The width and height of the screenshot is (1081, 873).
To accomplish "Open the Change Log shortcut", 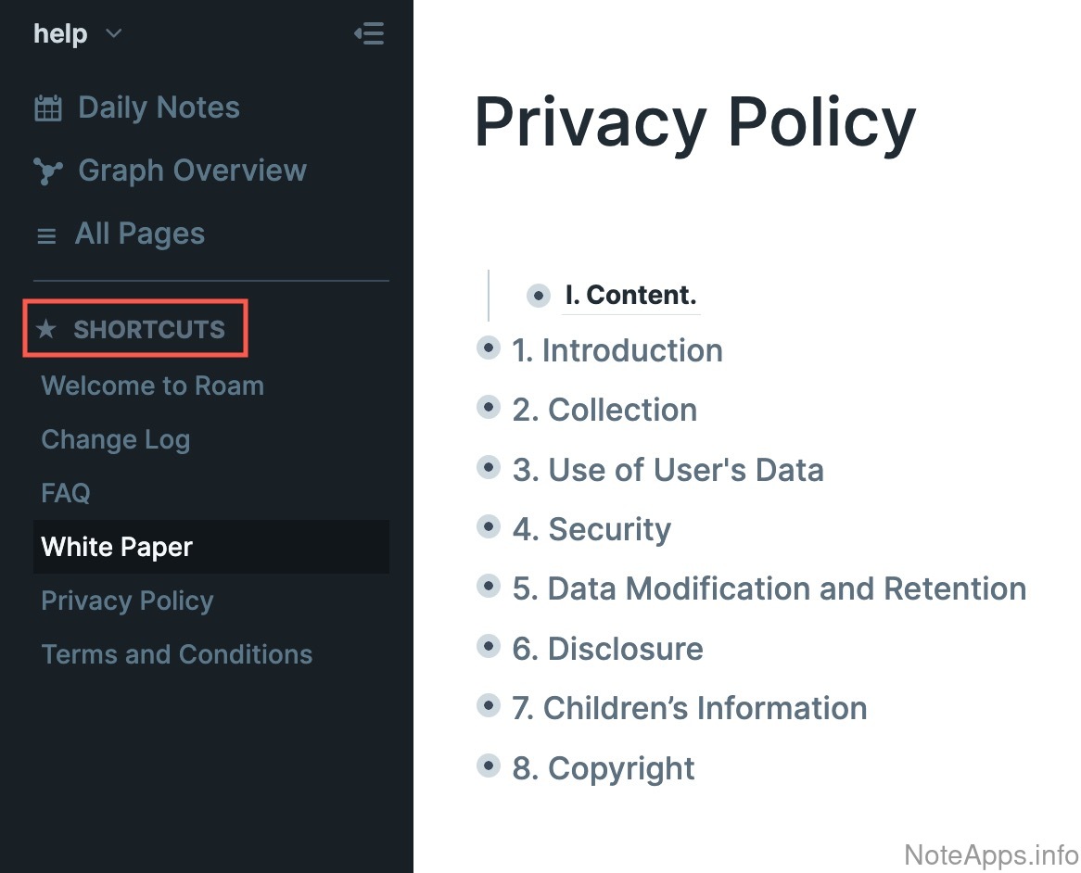I will [x=116, y=439].
